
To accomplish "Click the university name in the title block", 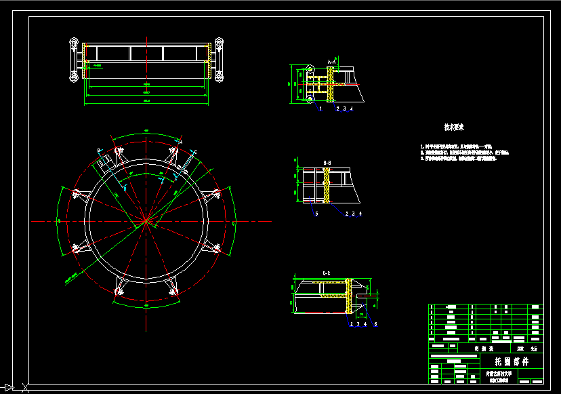I will (x=499, y=373).
